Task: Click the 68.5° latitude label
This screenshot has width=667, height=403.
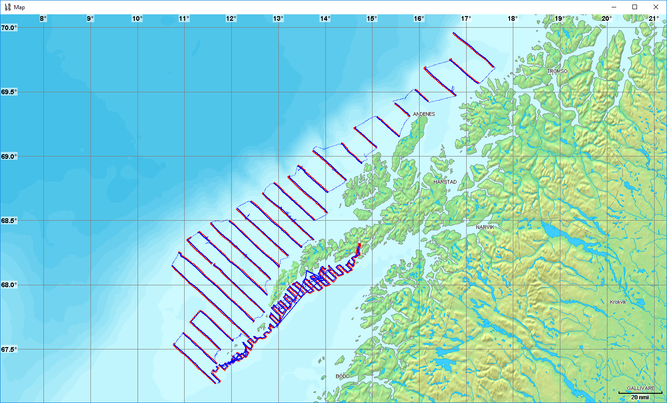Action: coord(9,221)
